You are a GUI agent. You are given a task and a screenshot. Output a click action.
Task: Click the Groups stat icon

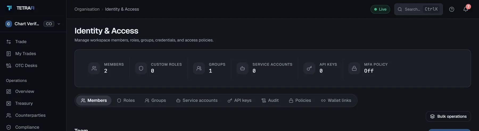199,68
